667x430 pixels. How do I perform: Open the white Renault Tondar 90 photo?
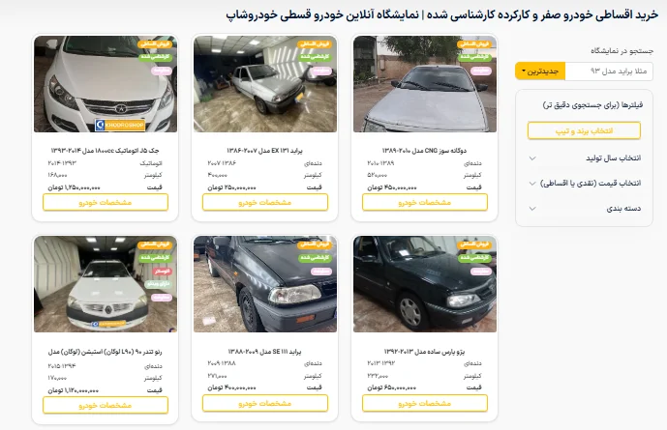click(x=106, y=284)
